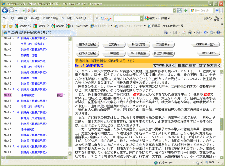Viewport: 225px width, 166px height.
Task: Click 文字を小さく to shrink text
Action: [x=164, y=66]
